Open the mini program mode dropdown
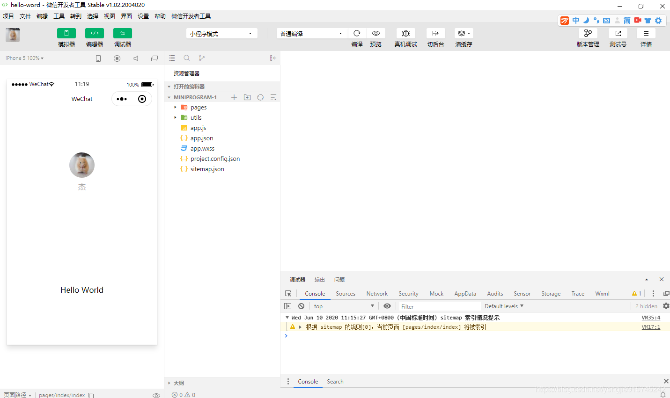The width and height of the screenshot is (670, 398). tap(222, 34)
